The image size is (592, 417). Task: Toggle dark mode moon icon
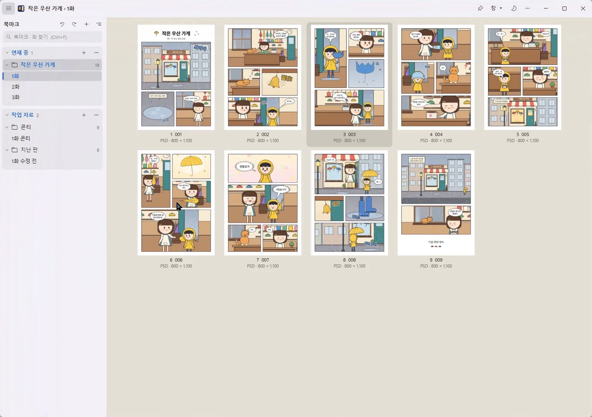point(514,8)
